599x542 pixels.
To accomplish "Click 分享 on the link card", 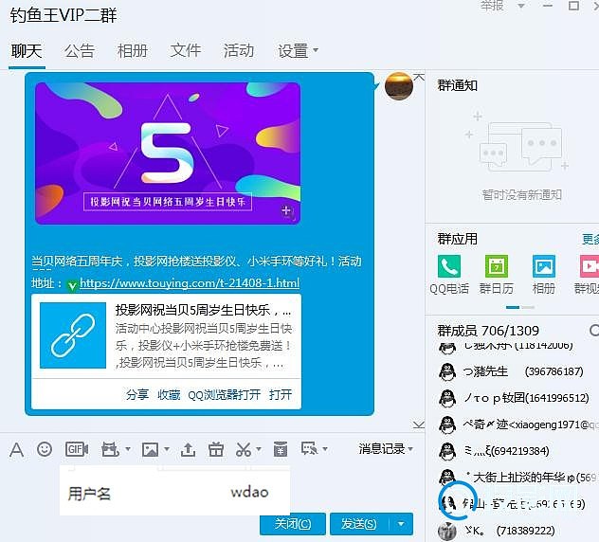I will point(137,394).
